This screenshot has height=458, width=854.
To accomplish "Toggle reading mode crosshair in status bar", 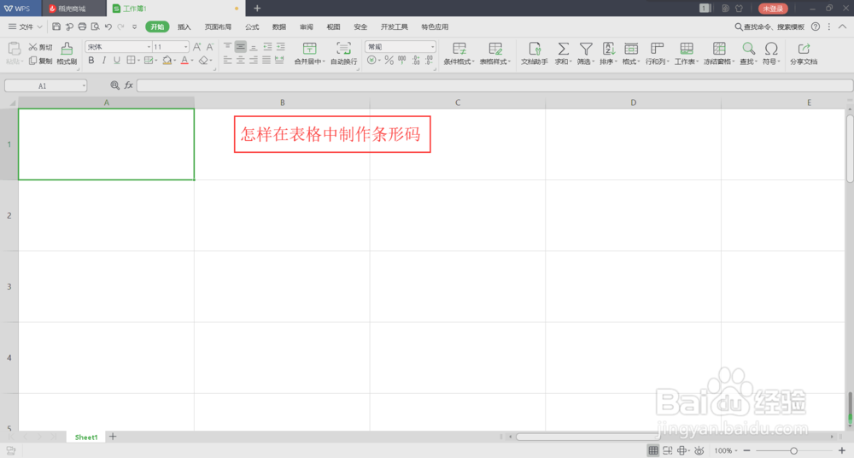I will (x=681, y=450).
